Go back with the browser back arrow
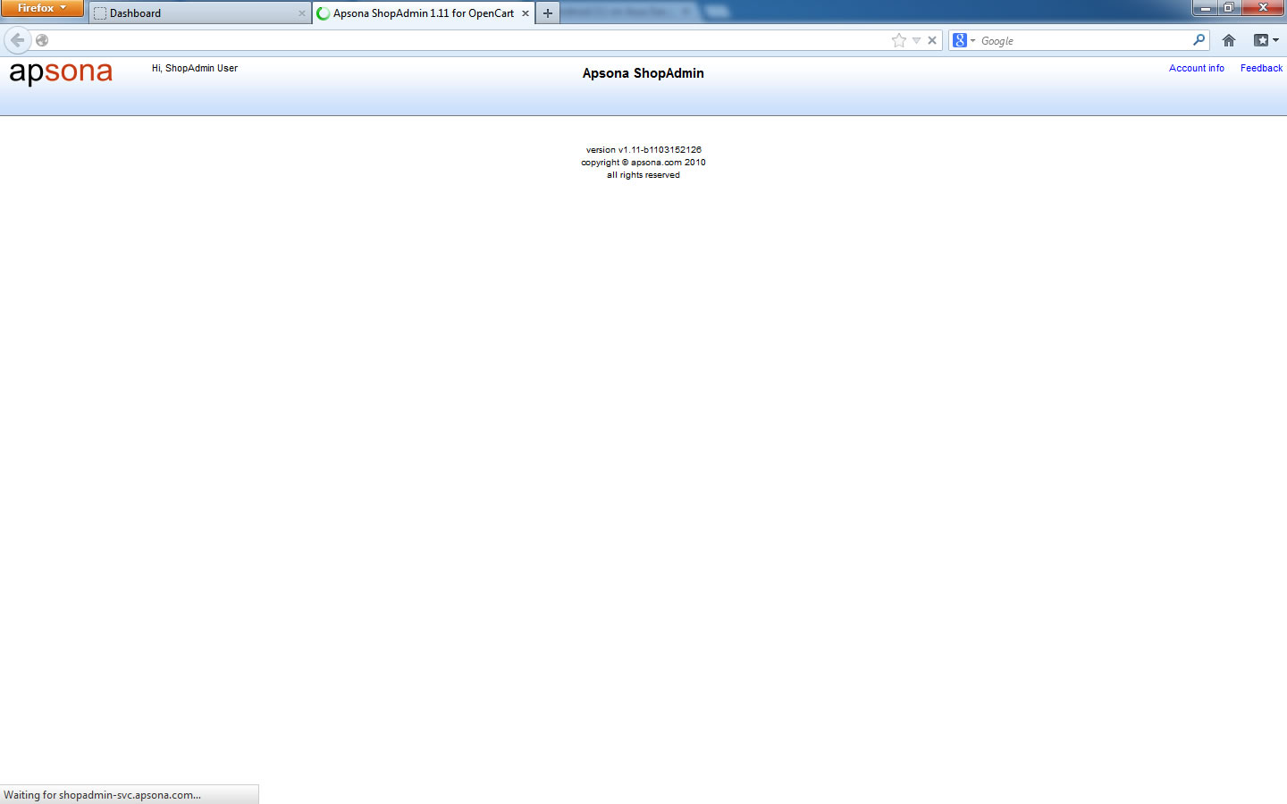1287x804 pixels. pos(17,40)
